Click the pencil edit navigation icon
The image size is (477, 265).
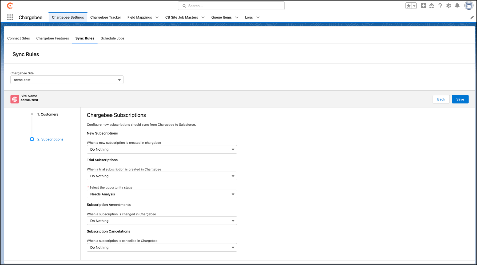(472, 17)
